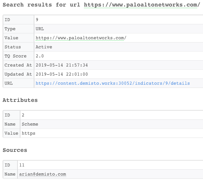The height and width of the screenshot is (183, 203).
Task: Click the attribute name 'Scheme'
Action: tap(30, 124)
